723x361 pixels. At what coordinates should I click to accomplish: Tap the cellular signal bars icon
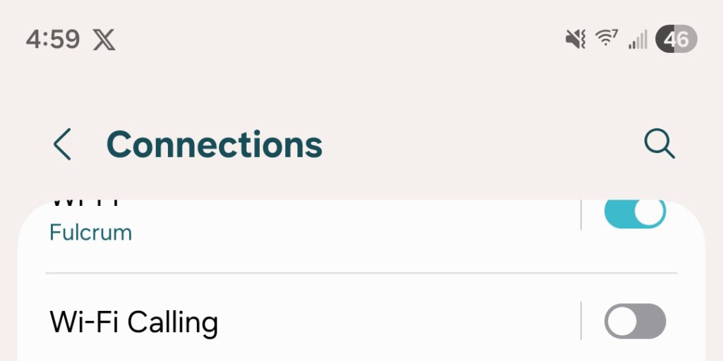click(638, 40)
